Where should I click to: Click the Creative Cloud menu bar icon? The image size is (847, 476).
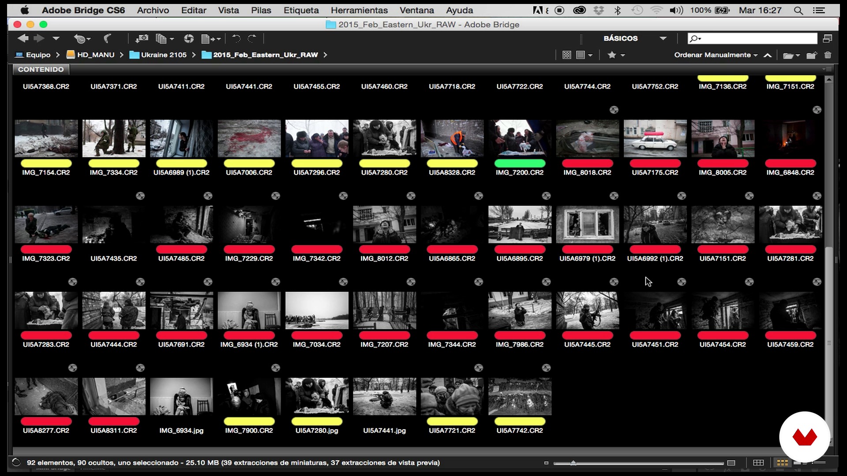coord(579,10)
